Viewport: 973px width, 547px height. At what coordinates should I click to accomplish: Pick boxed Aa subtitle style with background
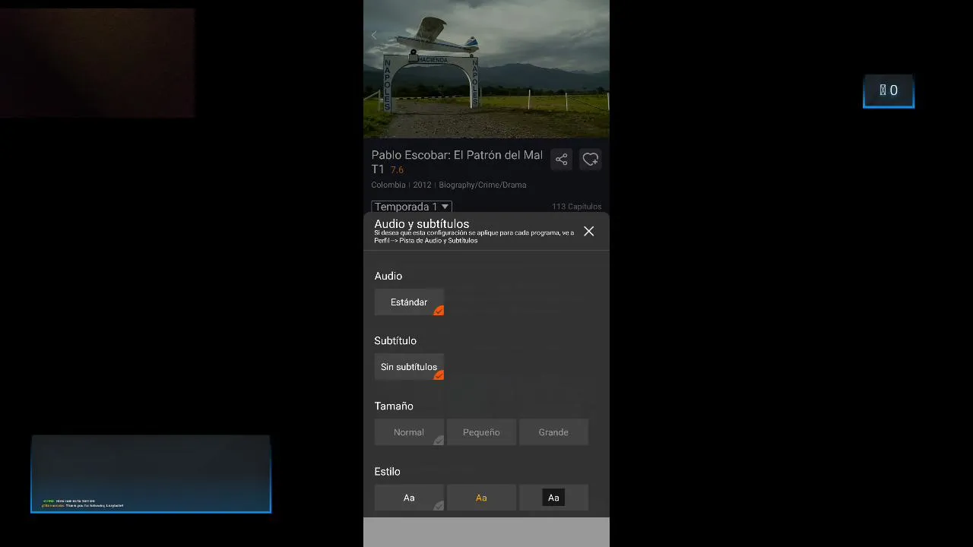pos(553,498)
